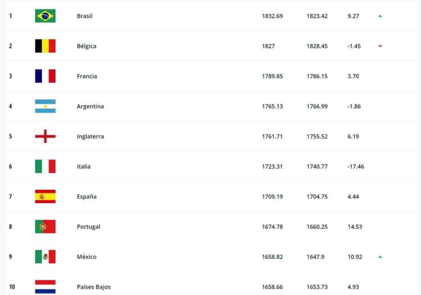Click the Mexico flag icon
The width and height of the screenshot is (421, 295).
pyautogui.click(x=45, y=256)
